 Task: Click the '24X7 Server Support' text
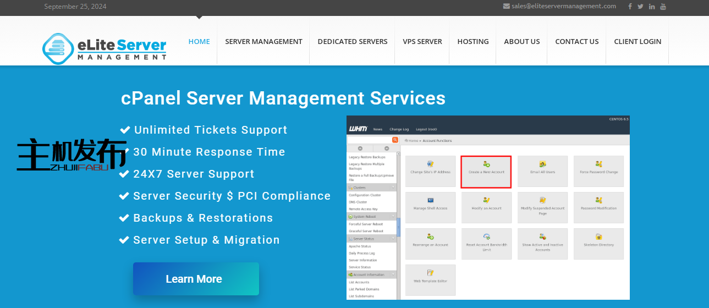[194, 174]
